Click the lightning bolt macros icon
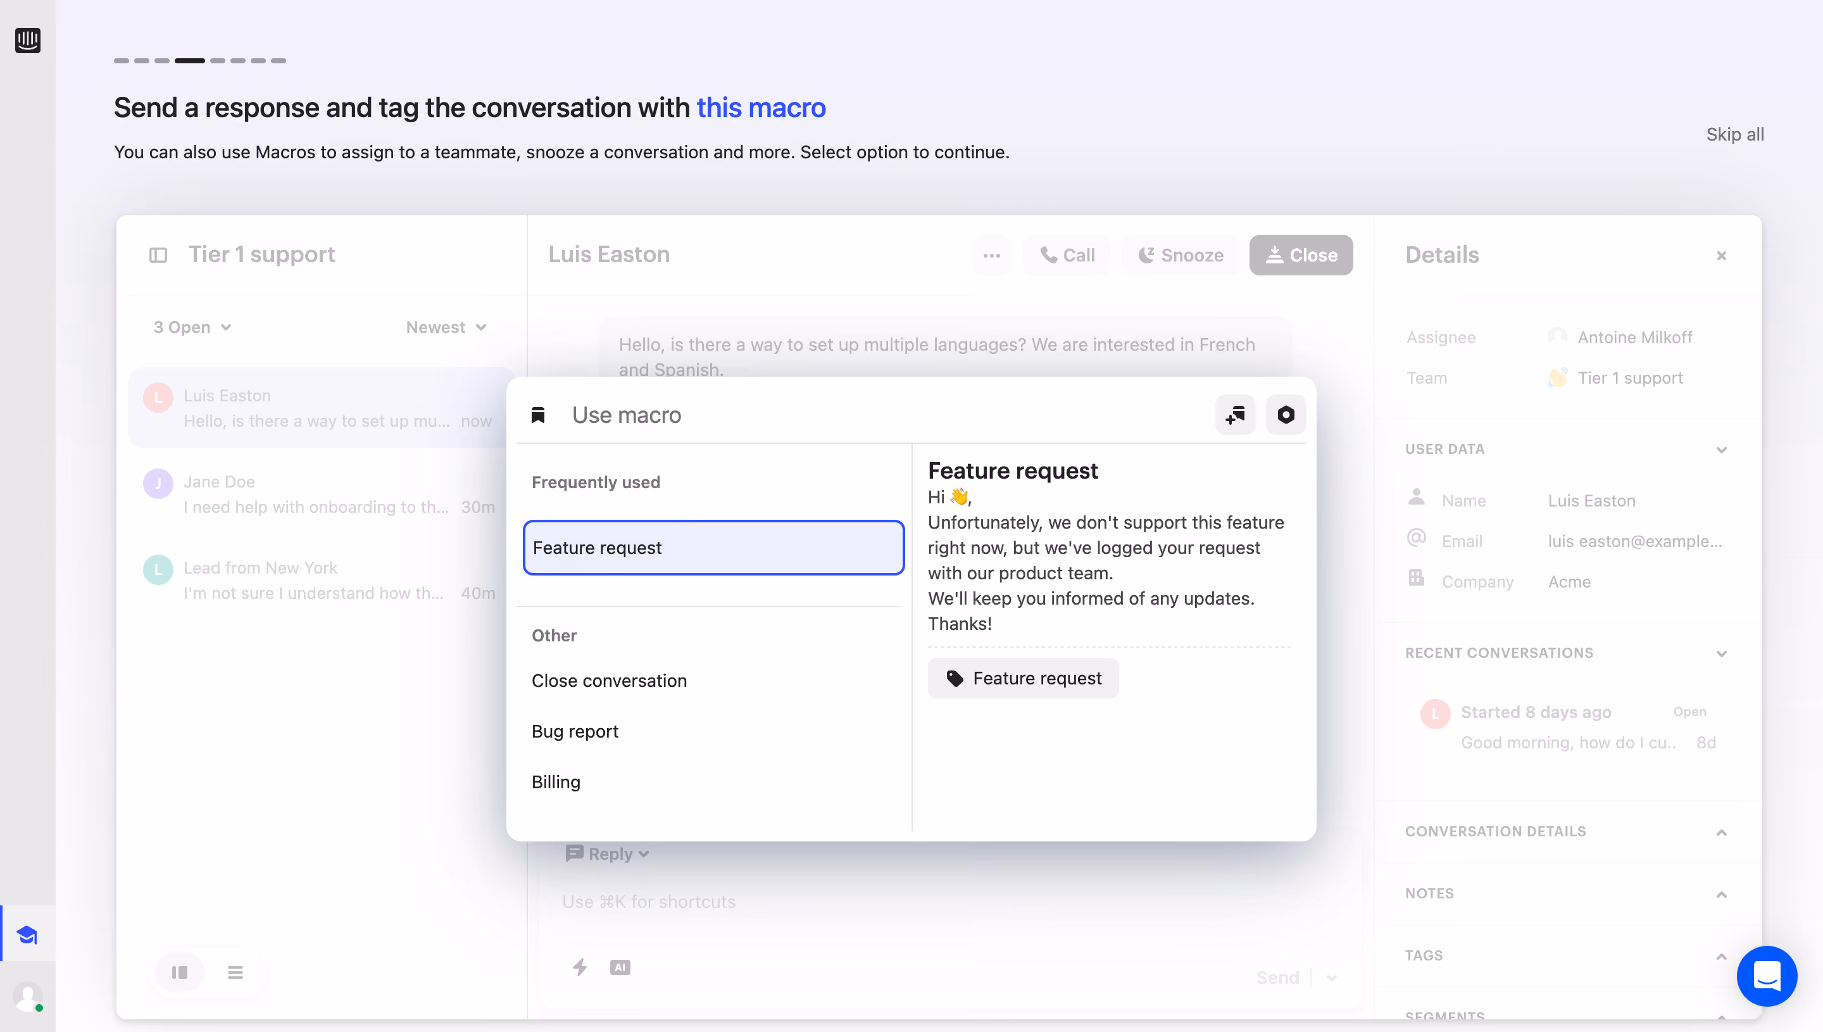The width and height of the screenshot is (1823, 1032). pyautogui.click(x=580, y=967)
